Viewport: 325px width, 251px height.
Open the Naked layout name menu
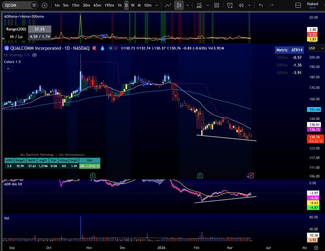[313, 4]
